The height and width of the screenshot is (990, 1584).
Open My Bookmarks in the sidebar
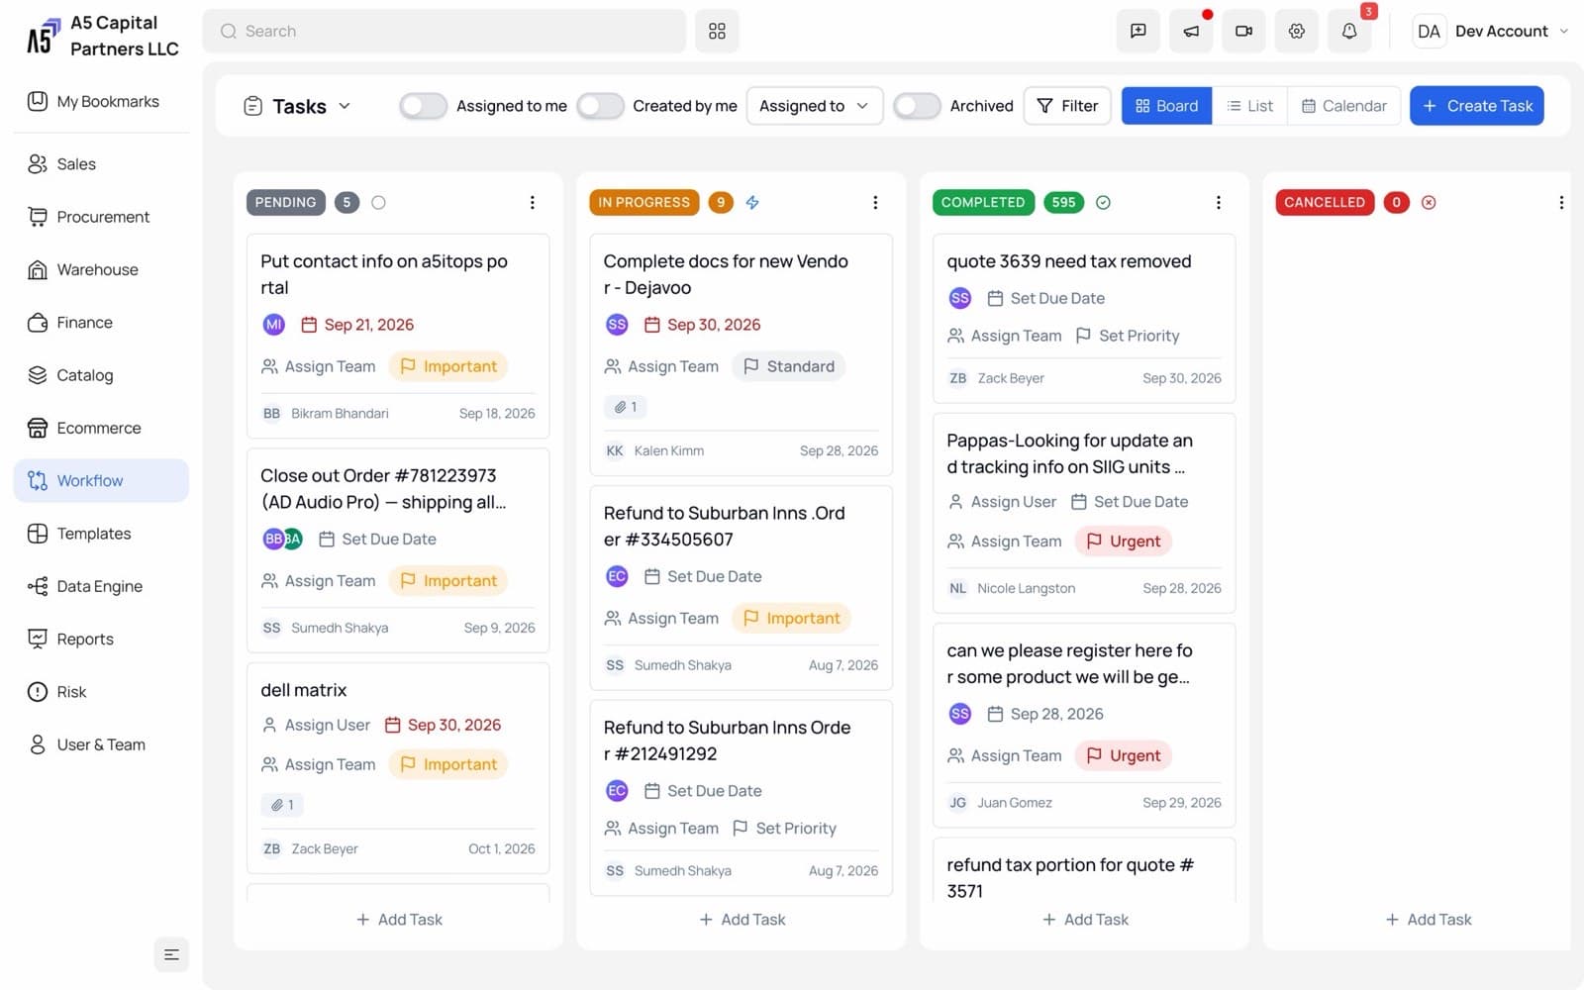pyautogui.click(x=101, y=101)
